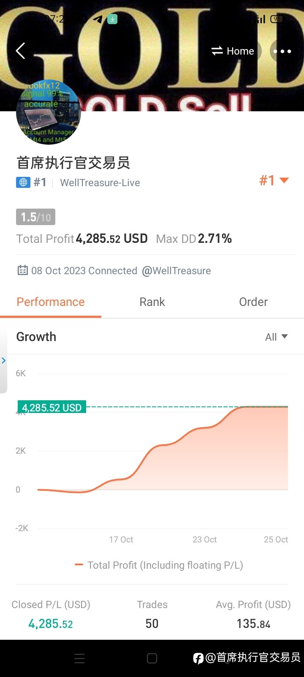Viewport: 304px width, 677px height.
Task: Tap the globe account icon
Action: 23,182
